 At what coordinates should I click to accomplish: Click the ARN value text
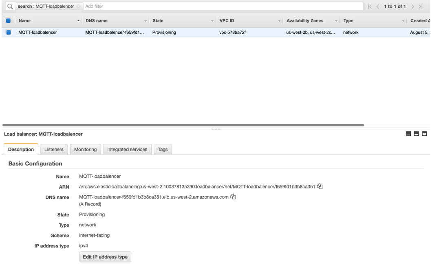coord(197,187)
